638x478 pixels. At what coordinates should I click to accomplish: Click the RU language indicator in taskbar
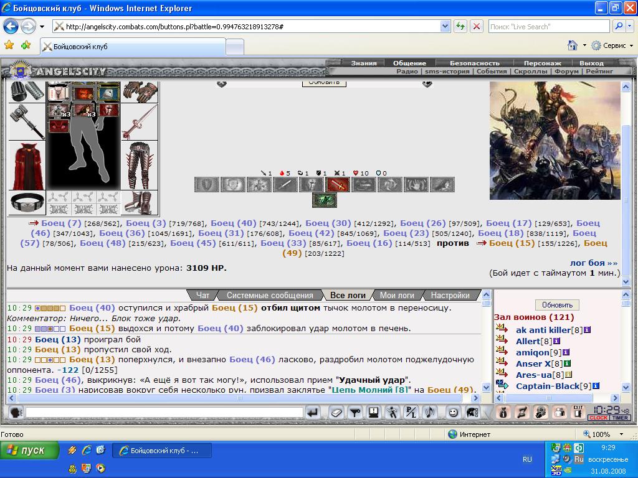coord(527,459)
